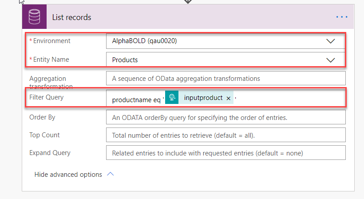Expand the Environment dropdown arrow

[330, 41]
